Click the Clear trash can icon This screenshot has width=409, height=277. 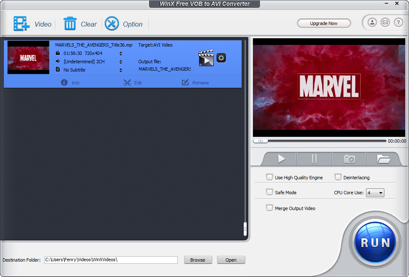coord(70,24)
